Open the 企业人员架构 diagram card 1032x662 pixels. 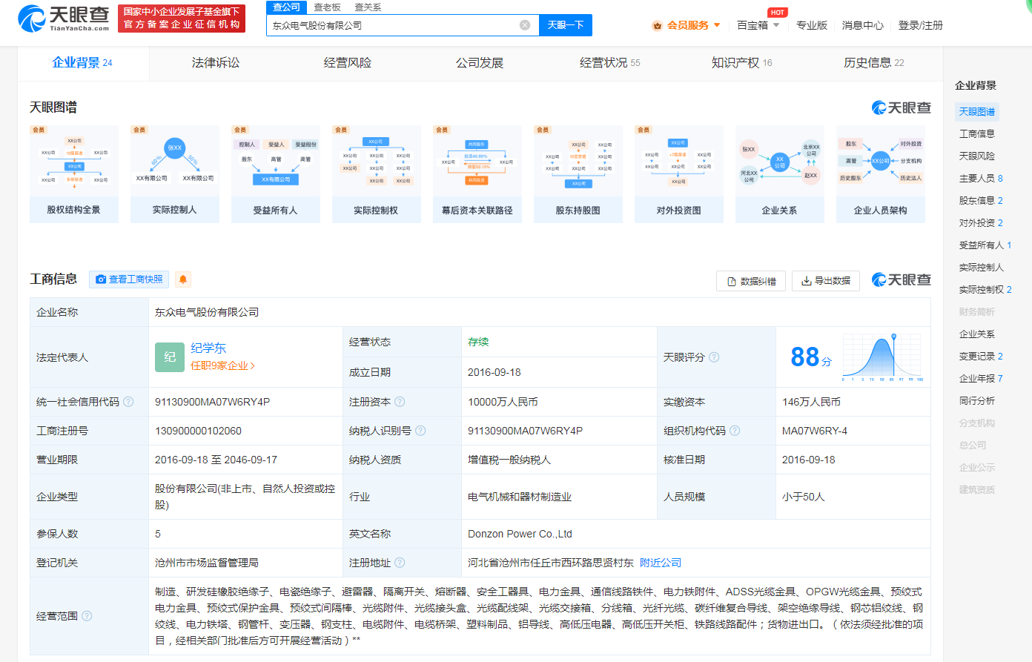(881, 174)
